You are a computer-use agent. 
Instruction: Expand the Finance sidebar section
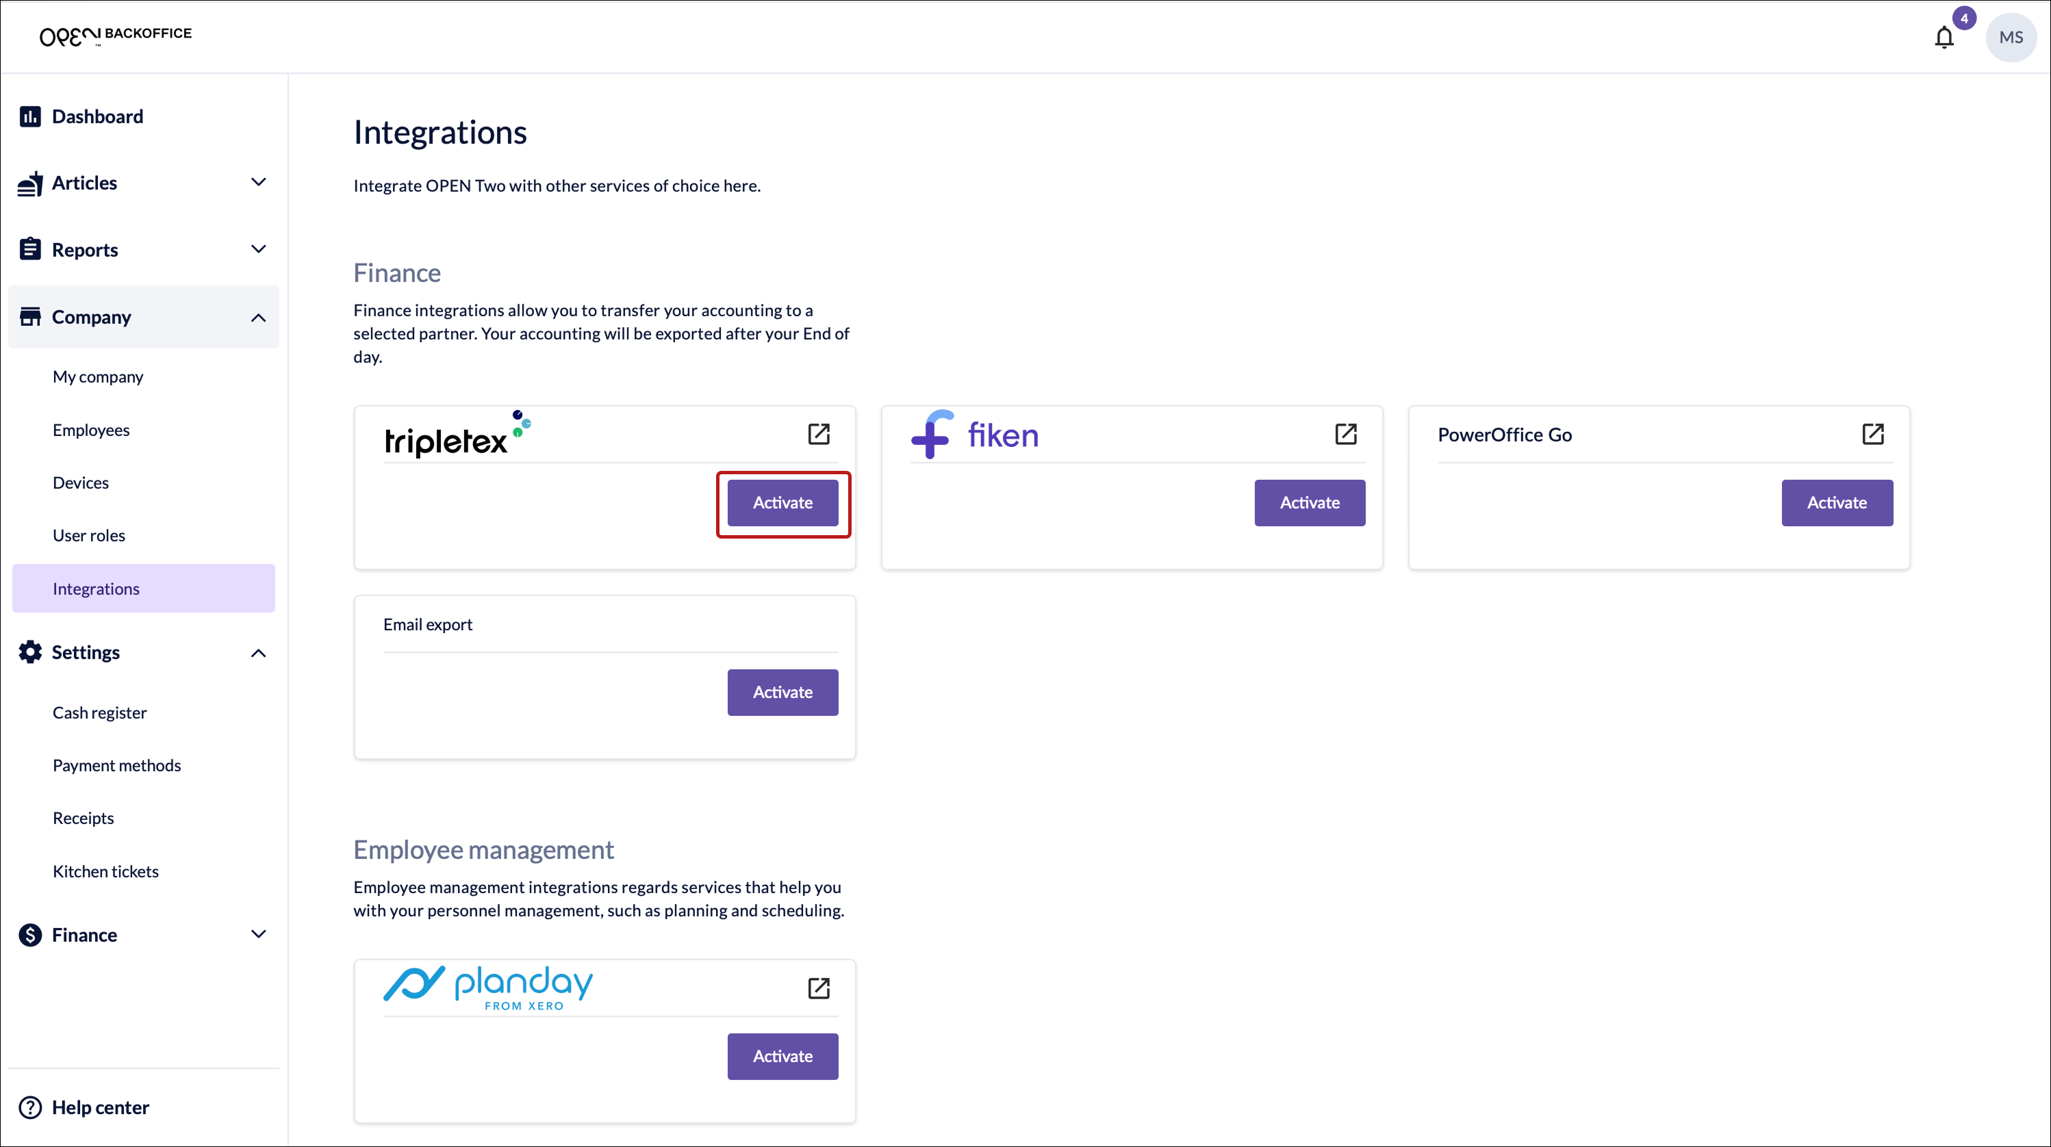[x=258, y=933]
